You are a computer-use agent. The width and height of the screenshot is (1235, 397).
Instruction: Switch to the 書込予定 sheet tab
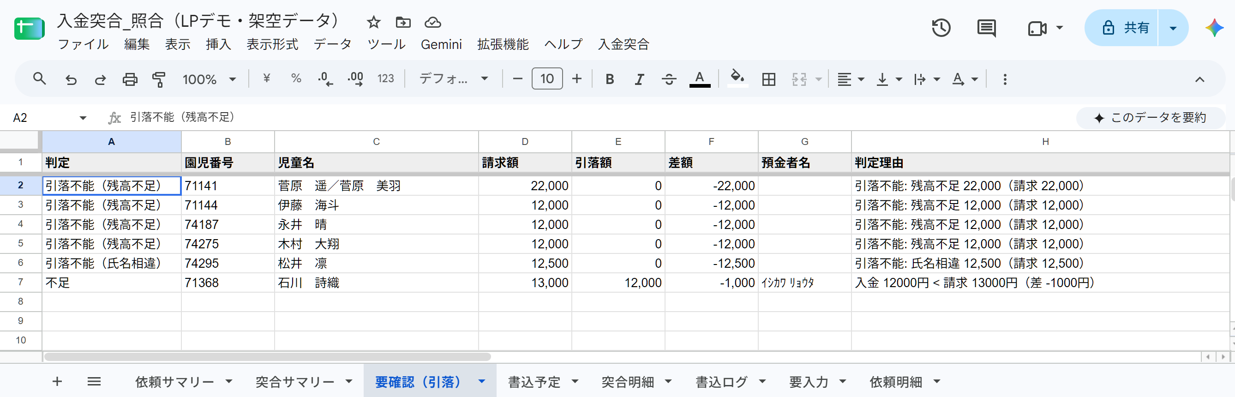pos(534,382)
